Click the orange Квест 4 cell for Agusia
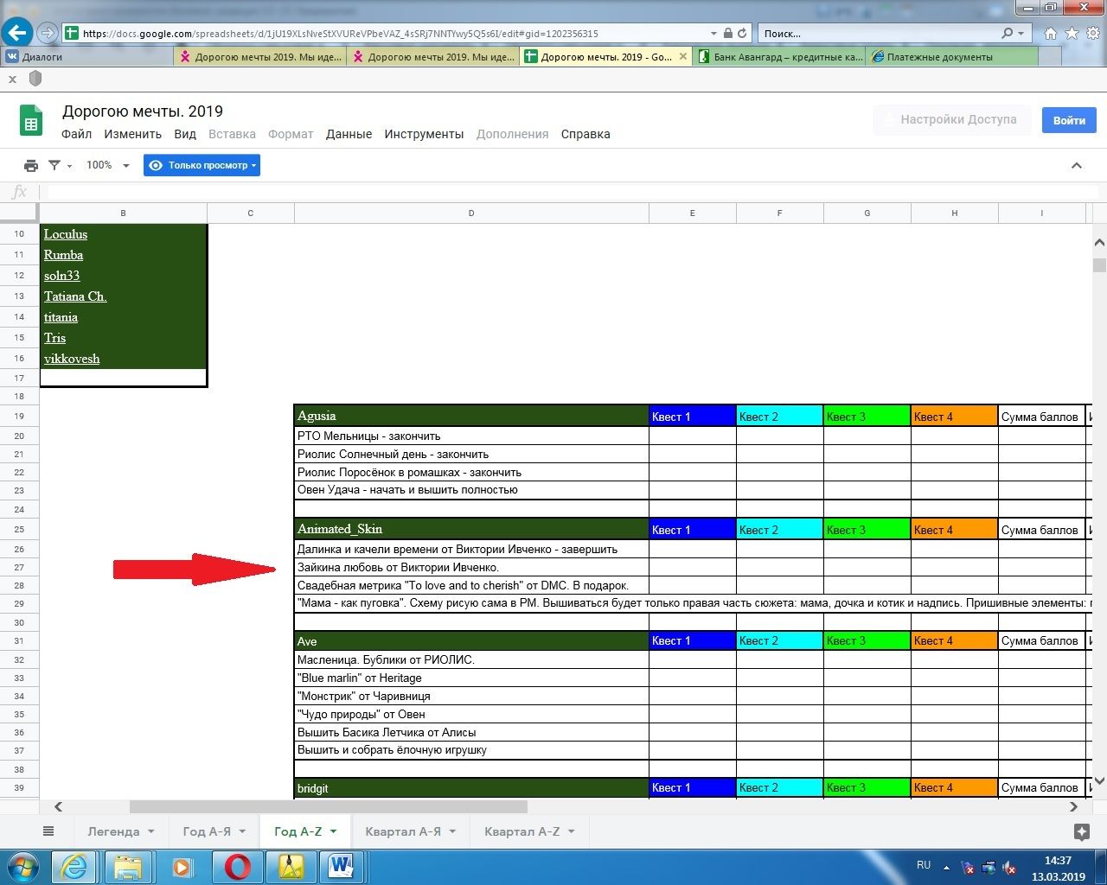This screenshot has height=885, width=1107. pos(953,417)
